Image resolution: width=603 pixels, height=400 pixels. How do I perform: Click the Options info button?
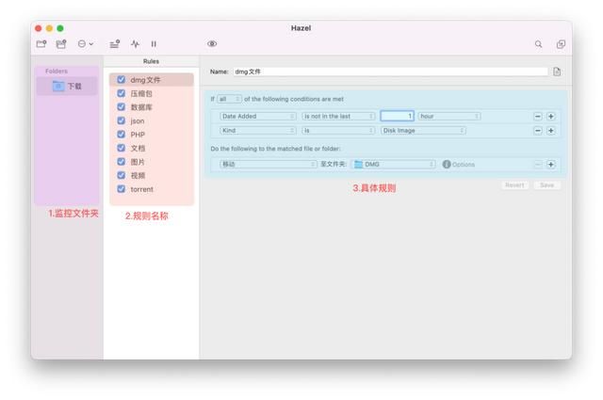tap(459, 164)
